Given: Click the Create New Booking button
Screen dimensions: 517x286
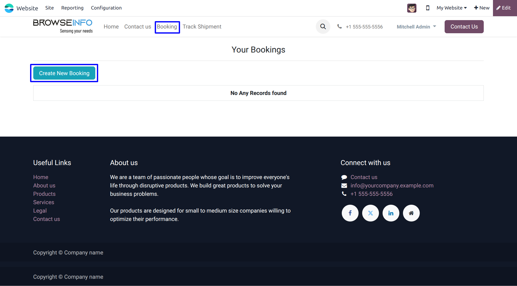Looking at the screenshot, I should click(64, 73).
